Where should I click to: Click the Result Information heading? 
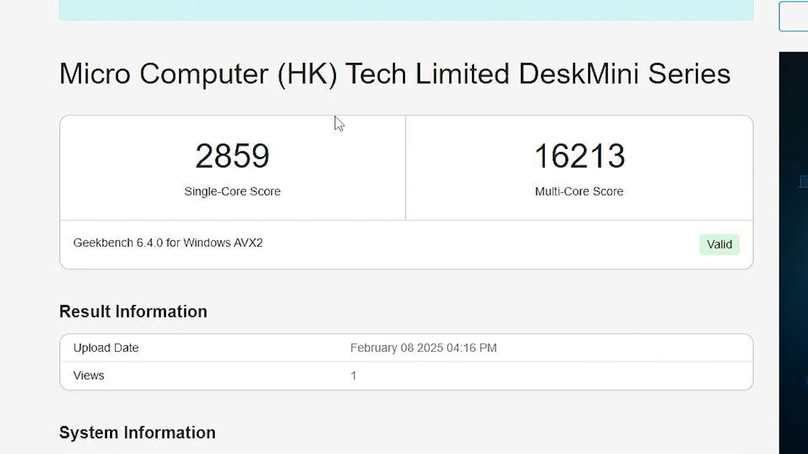tap(133, 311)
